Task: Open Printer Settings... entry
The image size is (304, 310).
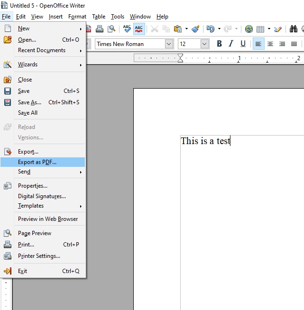Action: 43,256
